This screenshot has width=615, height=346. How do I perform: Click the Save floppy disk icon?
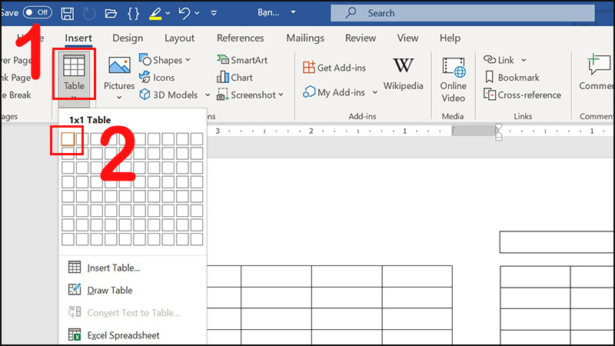click(68, 13)
